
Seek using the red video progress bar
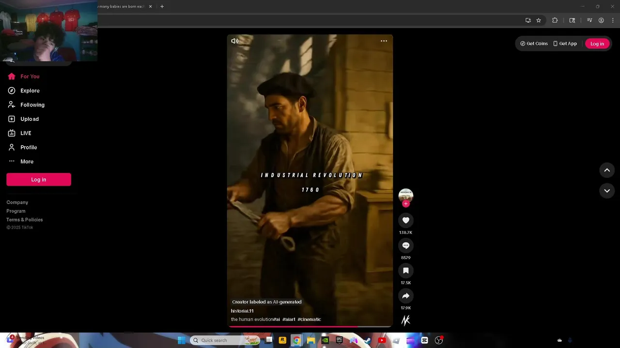(310, 327)
